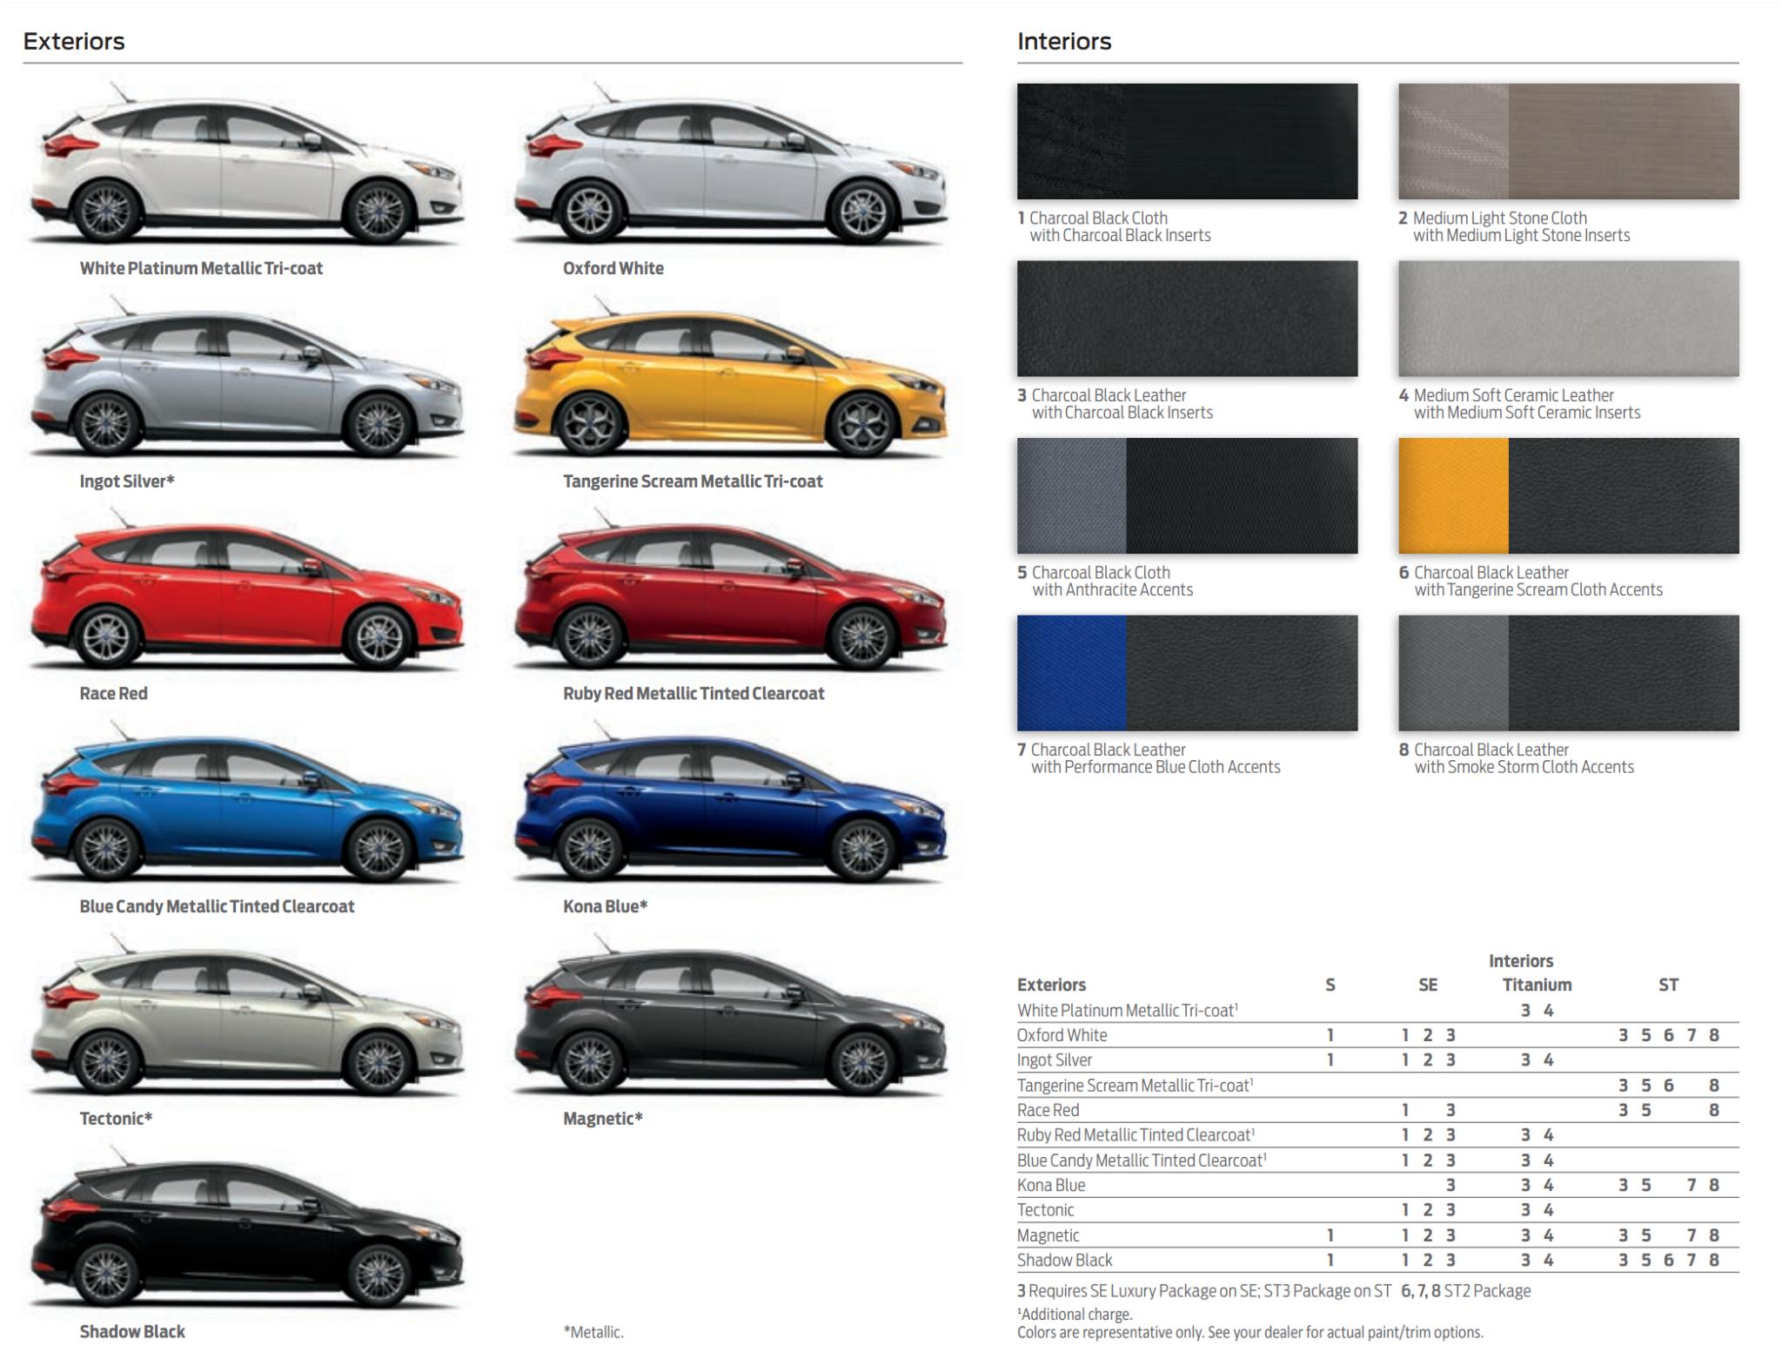The image size is (1782, 1359).
Task: Click "Kona Blue" table row label
Action: pyautogui.click(x=1051, y=1185)
